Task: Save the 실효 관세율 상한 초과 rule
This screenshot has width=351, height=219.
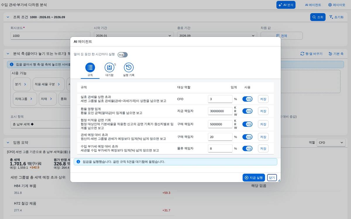Action: [x=263, y=99]
